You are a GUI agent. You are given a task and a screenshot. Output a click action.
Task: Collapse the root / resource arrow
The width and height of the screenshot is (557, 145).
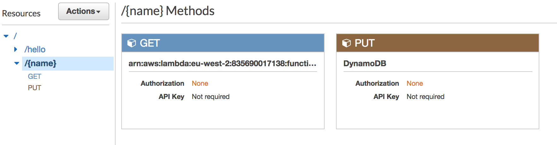click(x=6, y=36)
